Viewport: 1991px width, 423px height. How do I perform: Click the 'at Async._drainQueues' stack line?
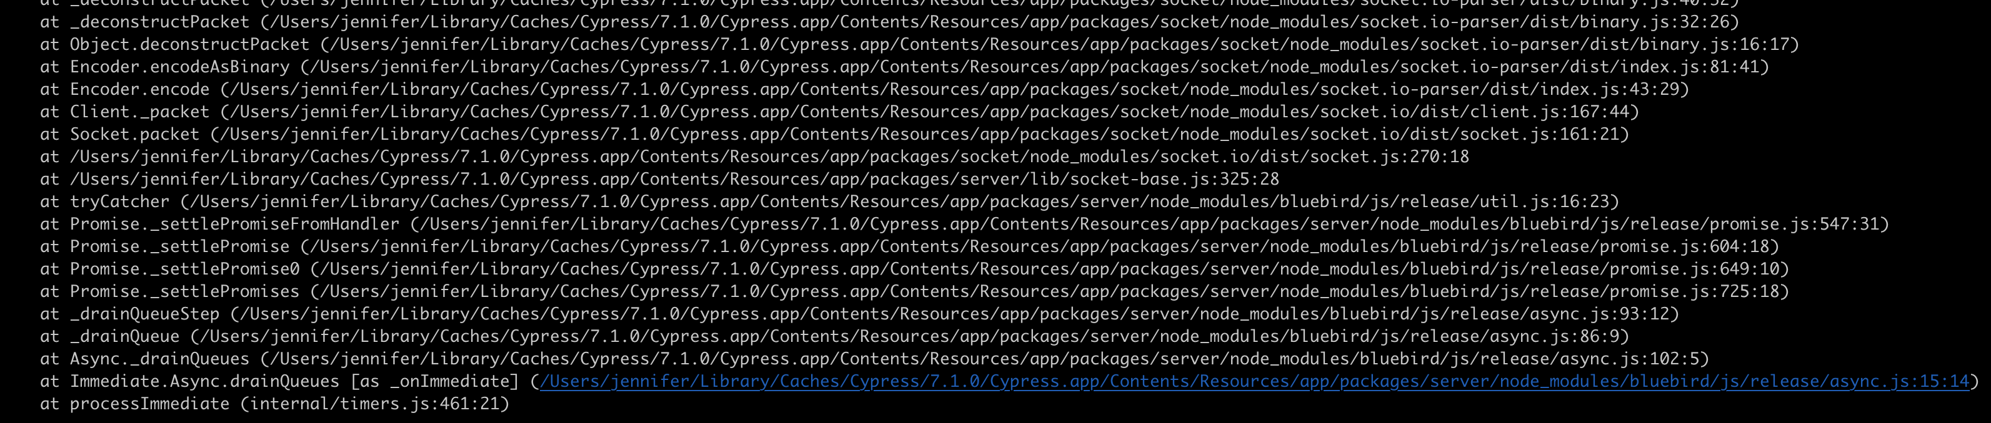(874, 359)
